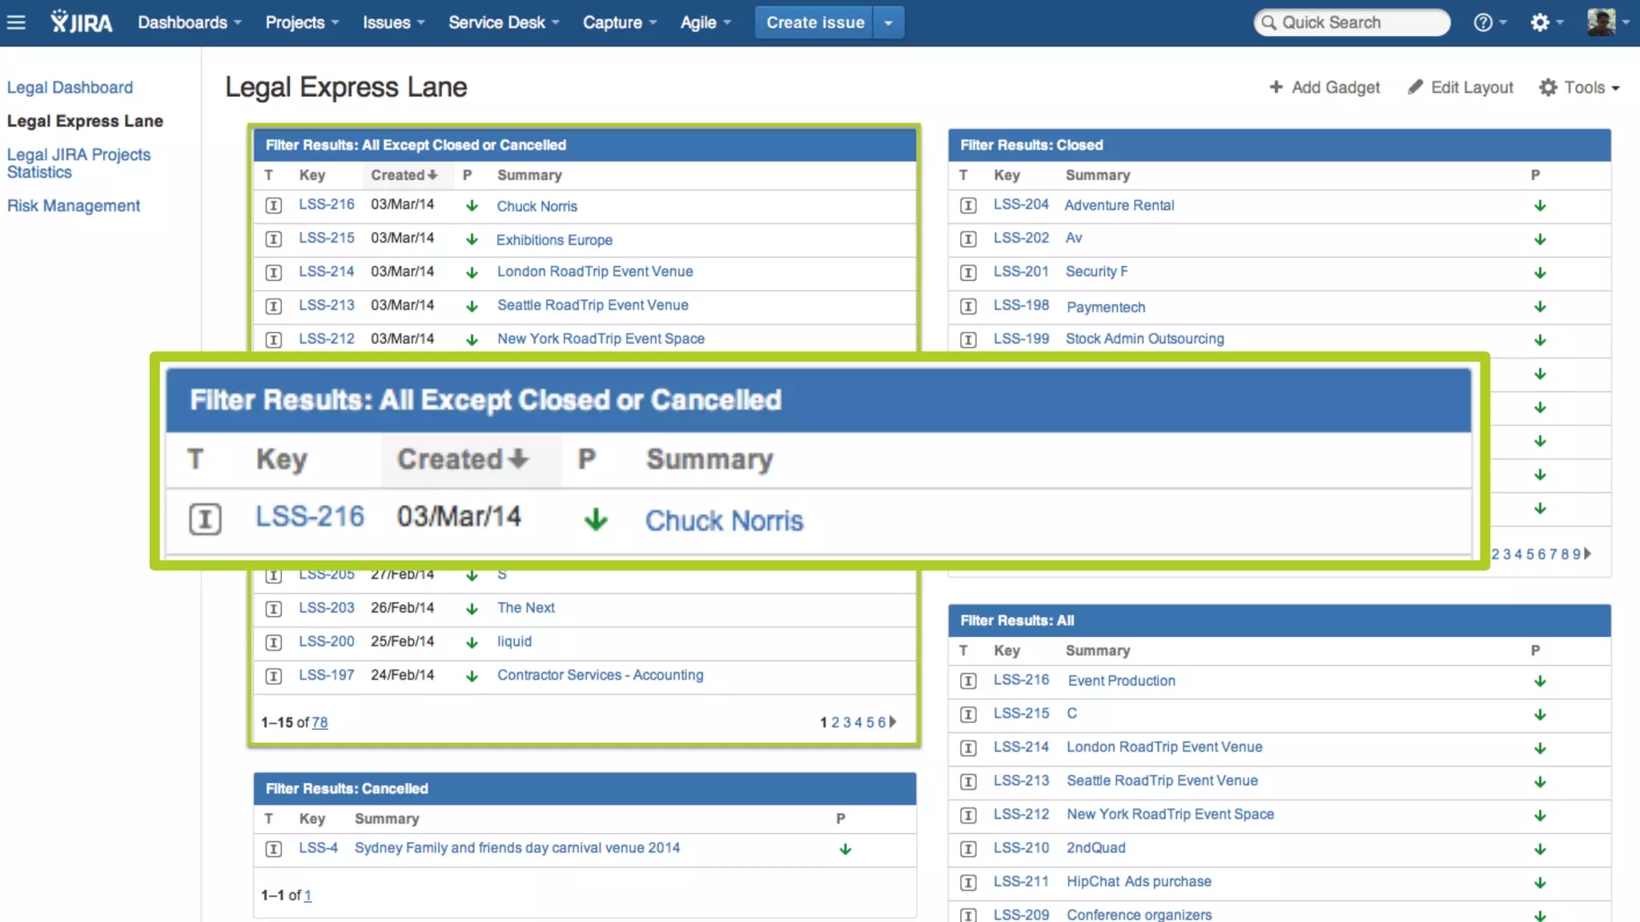1640x922 pixels.
Task: Click the Create issue button
Action: pos(814,22)
